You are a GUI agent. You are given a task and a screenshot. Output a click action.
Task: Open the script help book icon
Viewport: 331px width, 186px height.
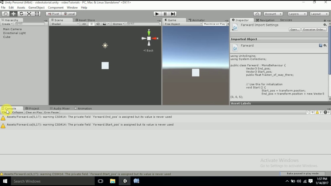(x=321, y=45)
